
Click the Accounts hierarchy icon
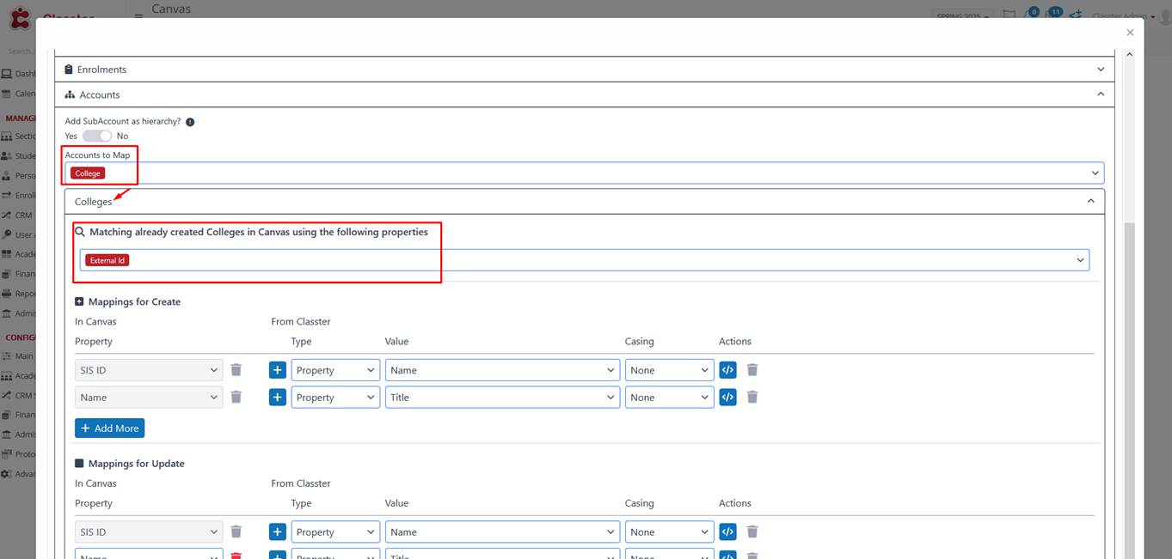point(70,94)
